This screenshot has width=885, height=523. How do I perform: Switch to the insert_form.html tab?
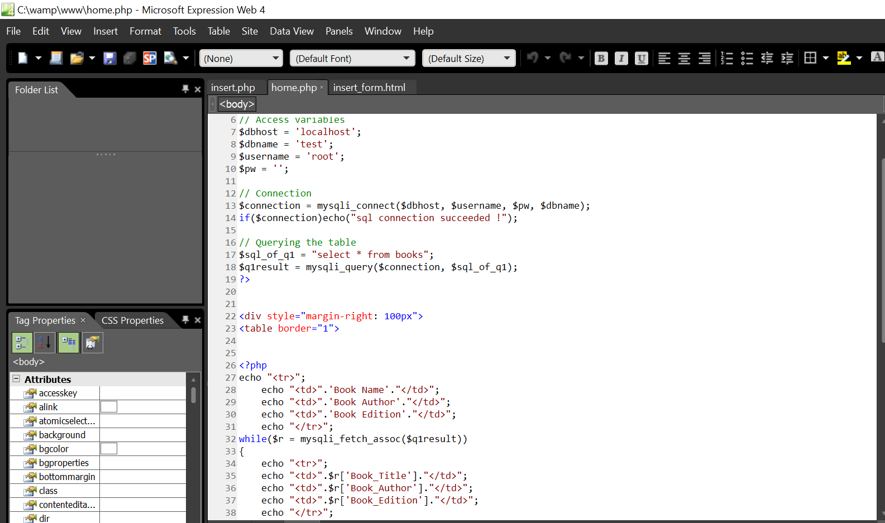(x=369, y=88)
